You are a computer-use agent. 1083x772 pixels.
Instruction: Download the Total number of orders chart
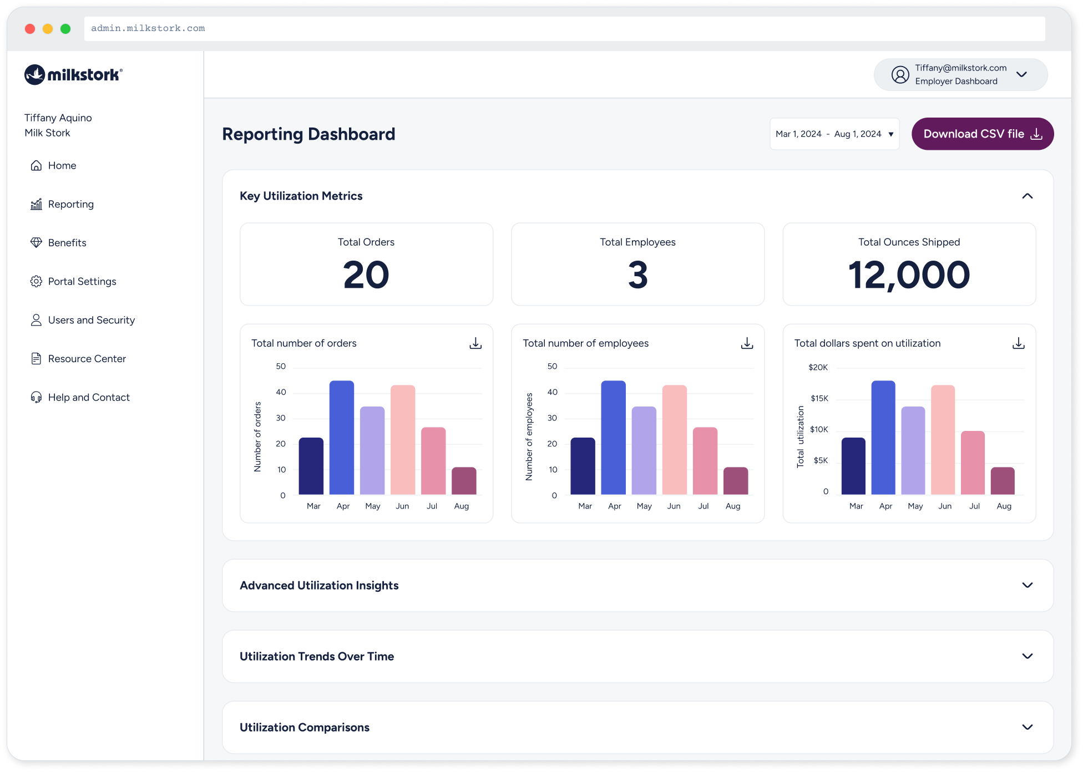click(x=475, y=343)
